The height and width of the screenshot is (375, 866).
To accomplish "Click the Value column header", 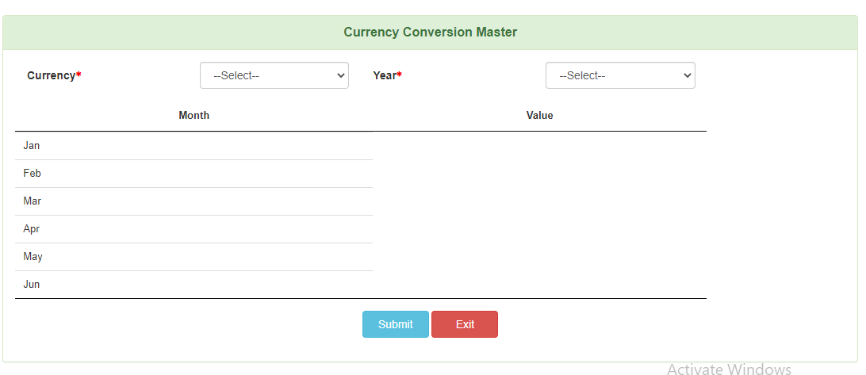I will [x=539, y=116].
